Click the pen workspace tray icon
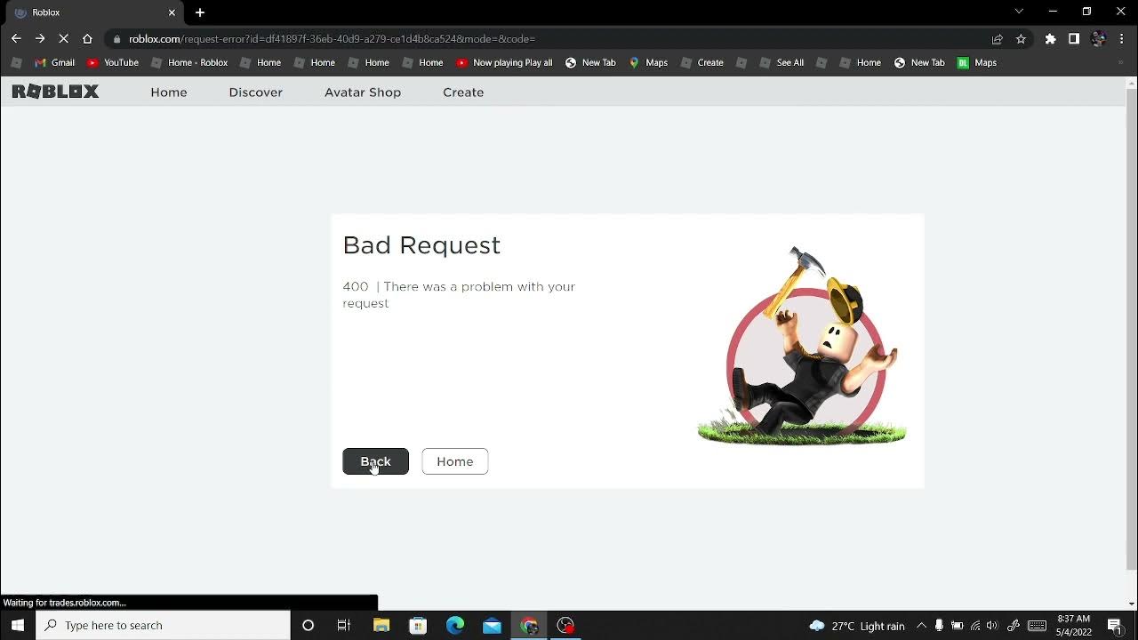Screen dimensions: 1138x640 coord(1014,626)
